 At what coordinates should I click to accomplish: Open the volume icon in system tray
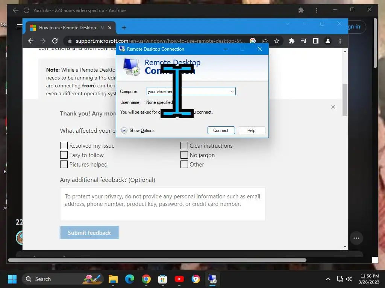click(x=349, y=279)
